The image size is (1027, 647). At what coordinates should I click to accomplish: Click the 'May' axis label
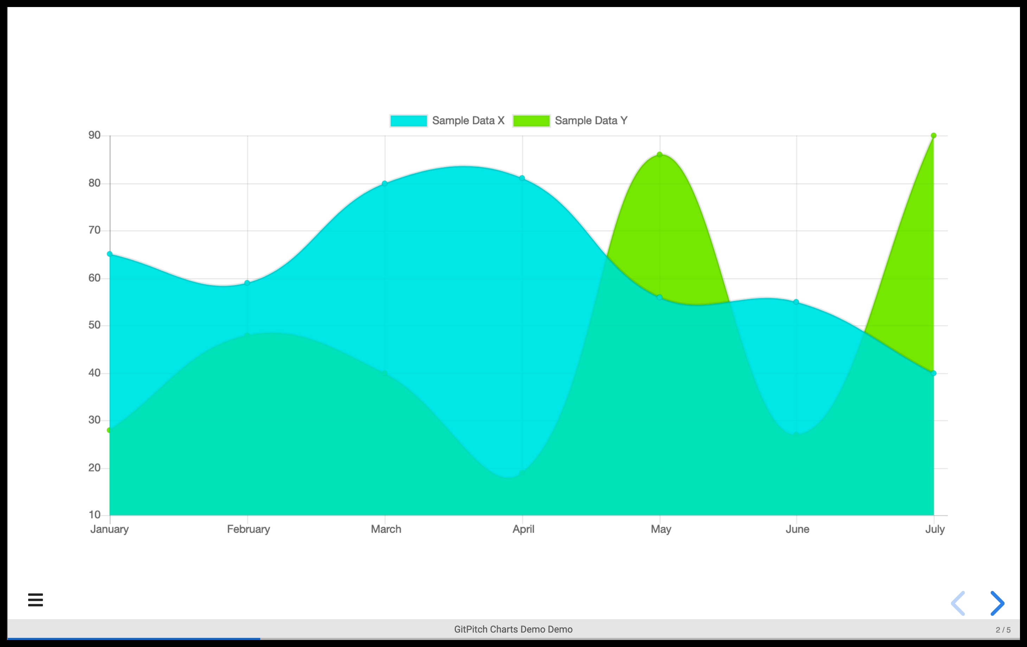[x=661, y=529]
